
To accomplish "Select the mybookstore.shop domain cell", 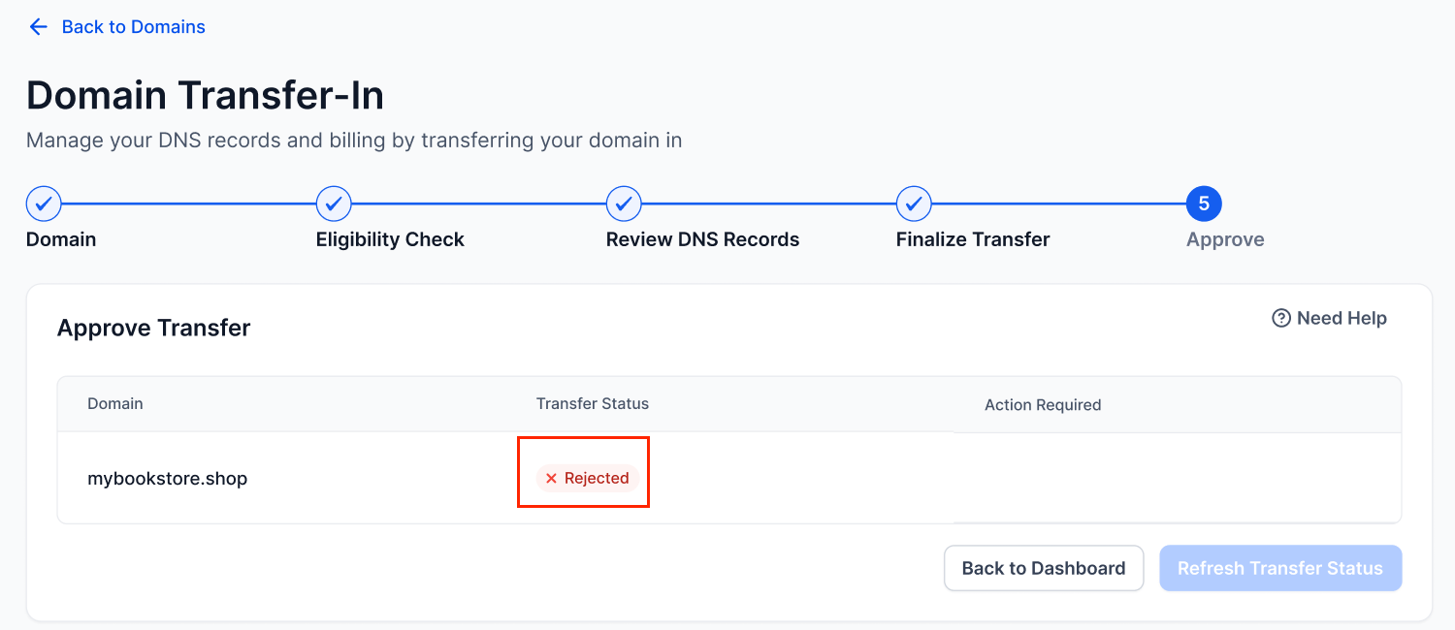I will tap(168, 479).
